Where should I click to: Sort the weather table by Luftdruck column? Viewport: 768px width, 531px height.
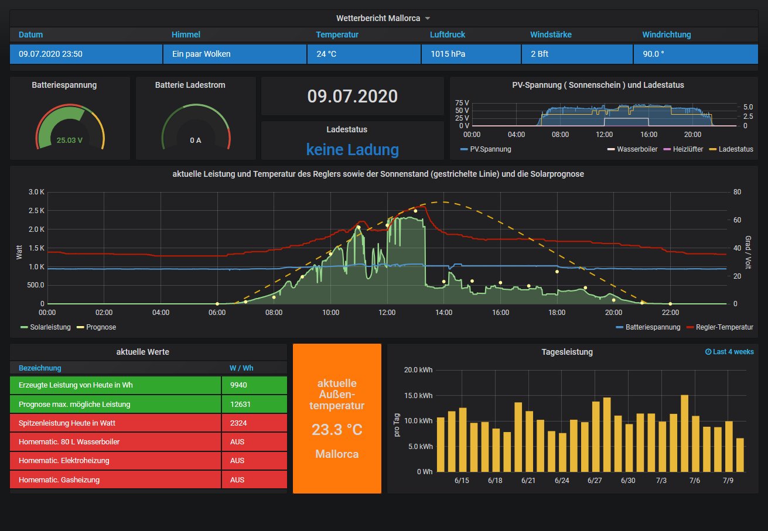coord(448,35)
